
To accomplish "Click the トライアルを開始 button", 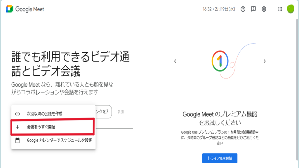I will pos(220,158).
